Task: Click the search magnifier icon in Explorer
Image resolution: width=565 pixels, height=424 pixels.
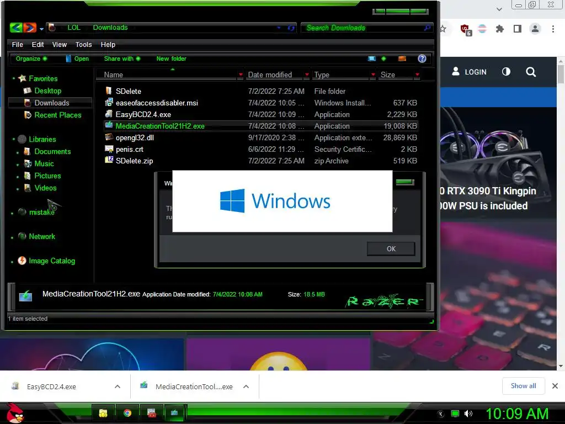Action: pos(427,28)
